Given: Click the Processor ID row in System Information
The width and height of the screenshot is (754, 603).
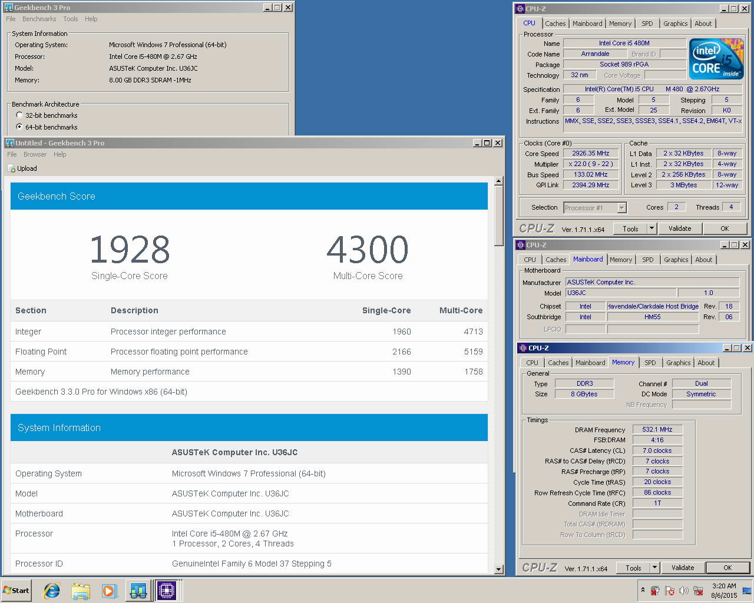Looking at the screenshot, I should [x=249, y=564].
